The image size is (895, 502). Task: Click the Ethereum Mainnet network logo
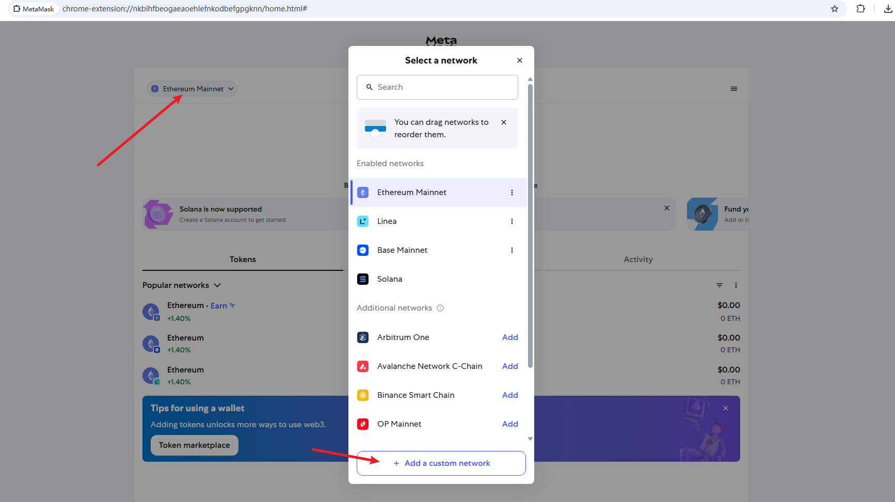[363, 192]
